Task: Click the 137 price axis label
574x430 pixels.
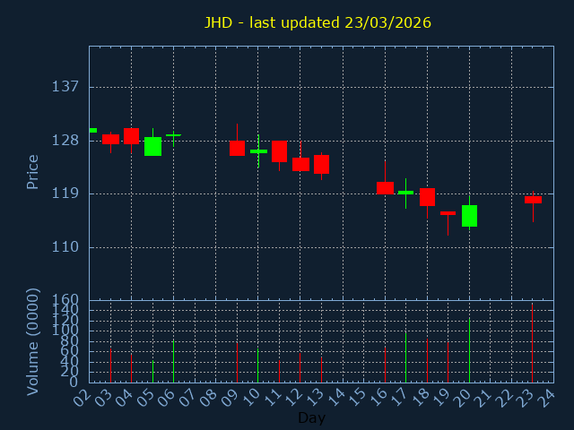Action: point(65,87)
